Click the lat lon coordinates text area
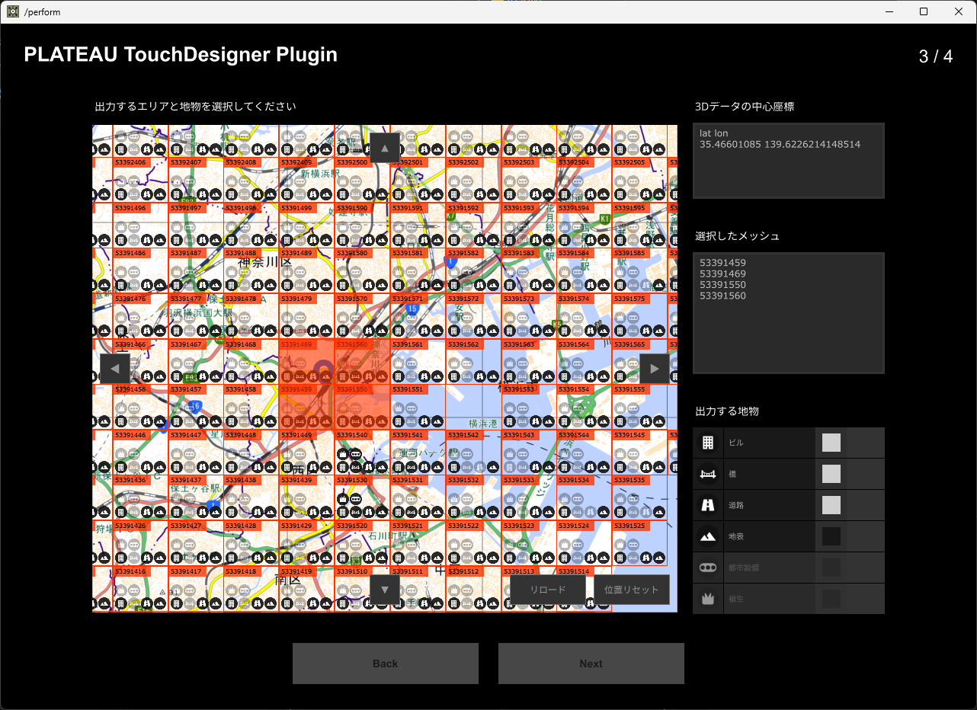The width and height of the screenshot is (977, 710). click(x=788, y=160)
